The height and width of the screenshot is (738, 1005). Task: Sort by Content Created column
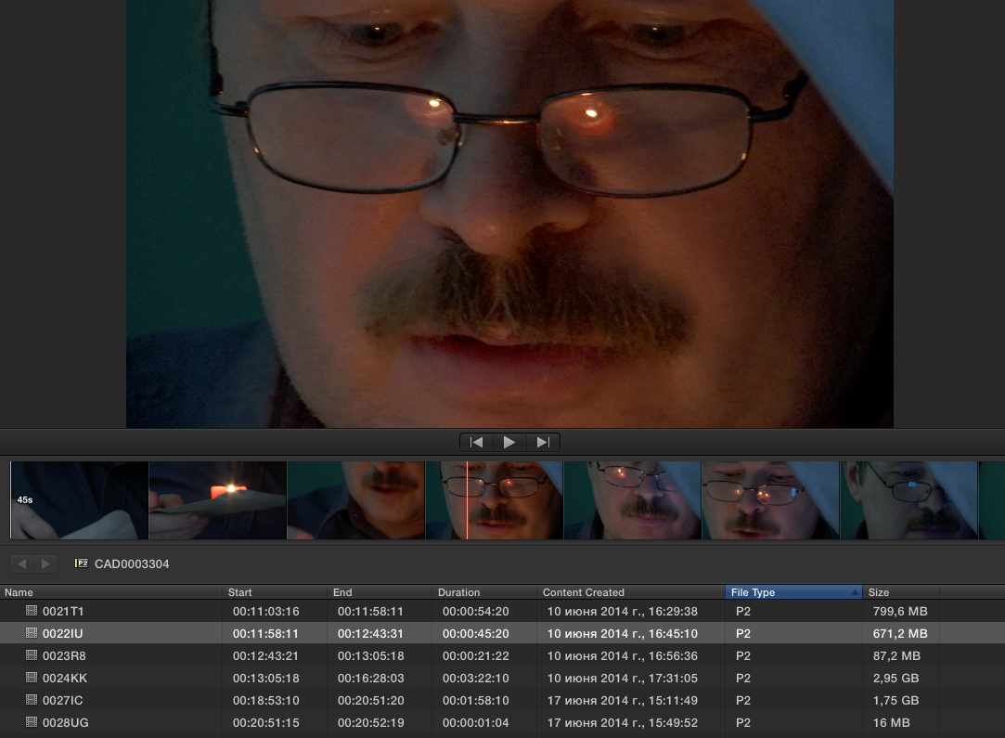click(631, 592)
